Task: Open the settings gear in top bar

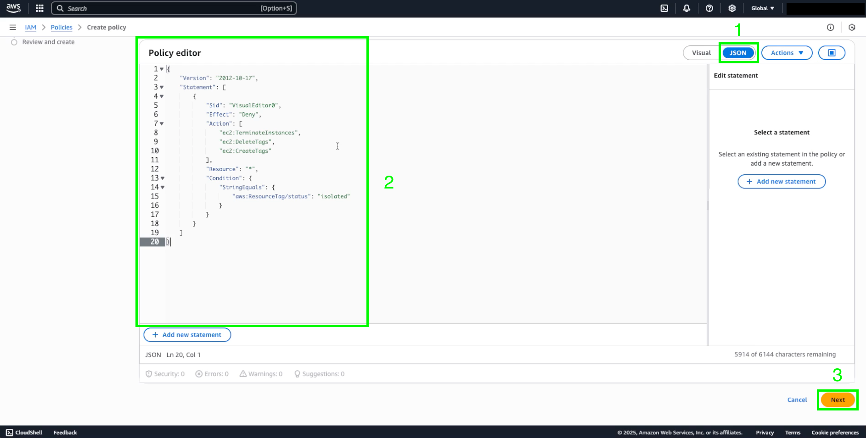Action: pyautogui.click(x=732, y=8)
